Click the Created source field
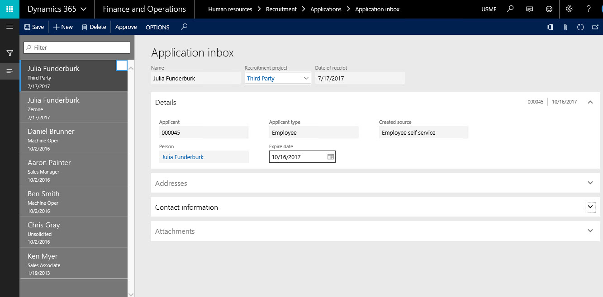The height and width of the screenshot is (297, 603). point(424,132)
